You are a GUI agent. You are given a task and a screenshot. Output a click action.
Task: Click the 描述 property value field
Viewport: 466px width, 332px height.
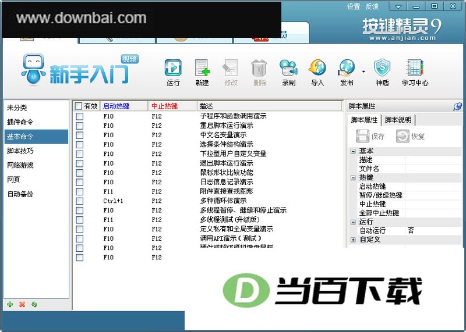pyautogui.click(x=433, y=160)
